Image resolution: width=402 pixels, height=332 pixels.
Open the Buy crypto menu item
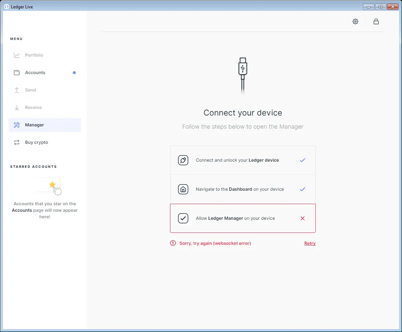45,142
